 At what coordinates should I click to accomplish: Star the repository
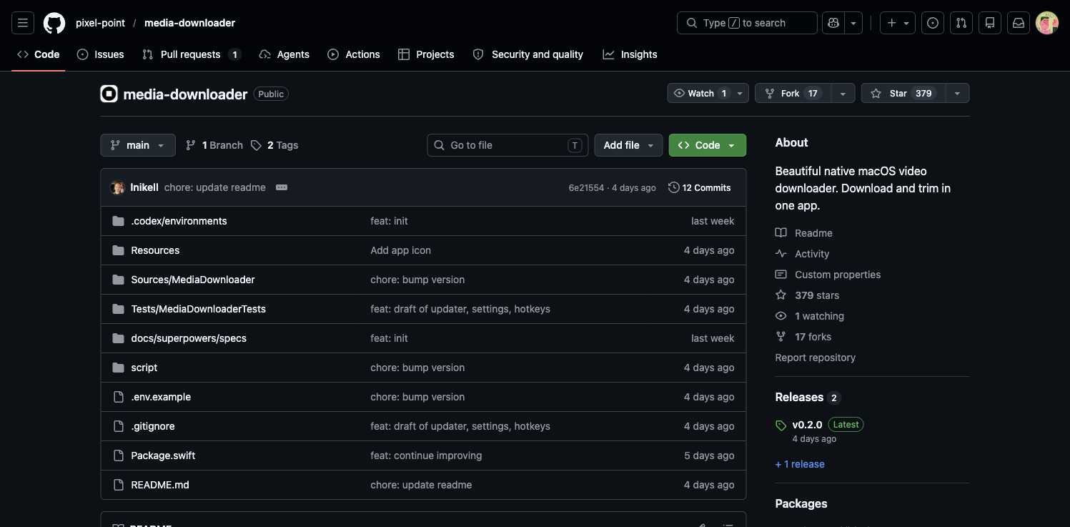(903, 94)
